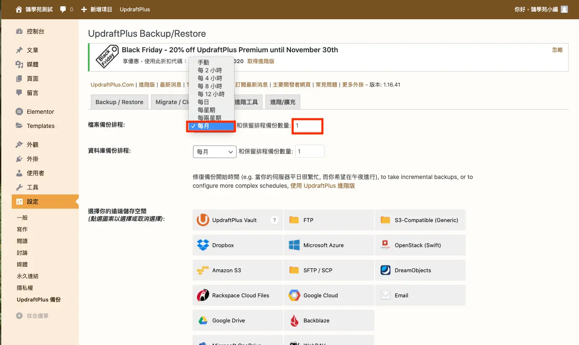
Task: Click the Templates folder icon
Action: click(x=19, y=126)
